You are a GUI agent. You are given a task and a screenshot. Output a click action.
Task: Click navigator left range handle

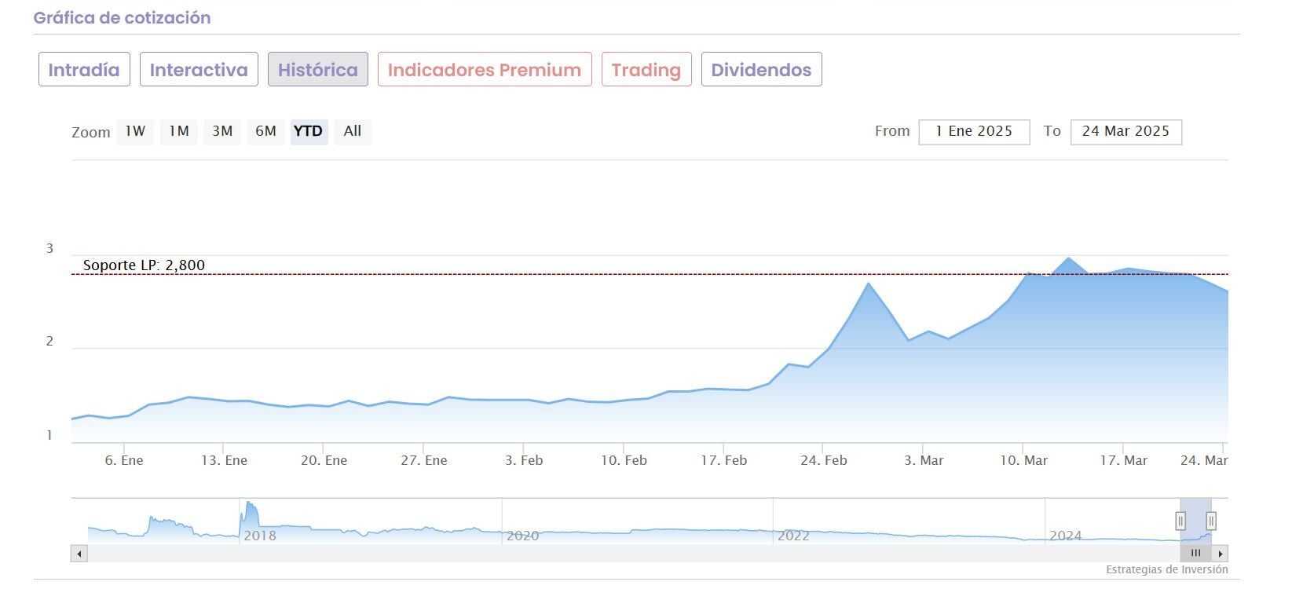pos(1180,521)
